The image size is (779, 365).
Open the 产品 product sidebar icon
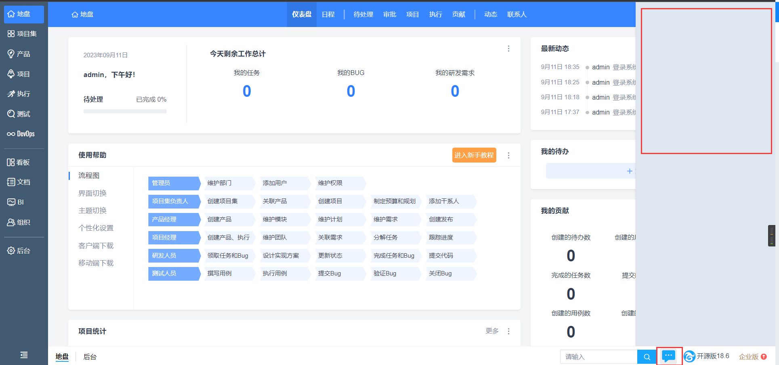click(11, 54)
